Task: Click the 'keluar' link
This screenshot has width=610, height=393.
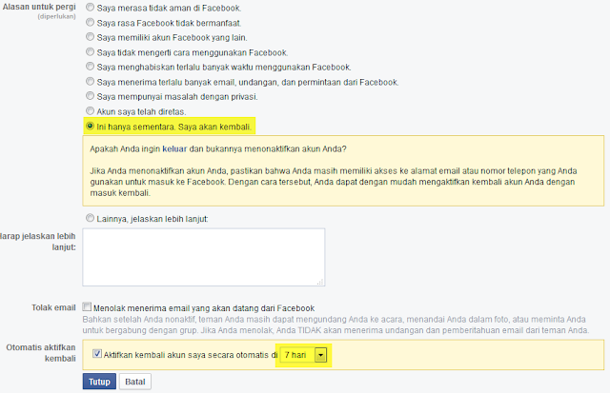Action: click(174, 149)
